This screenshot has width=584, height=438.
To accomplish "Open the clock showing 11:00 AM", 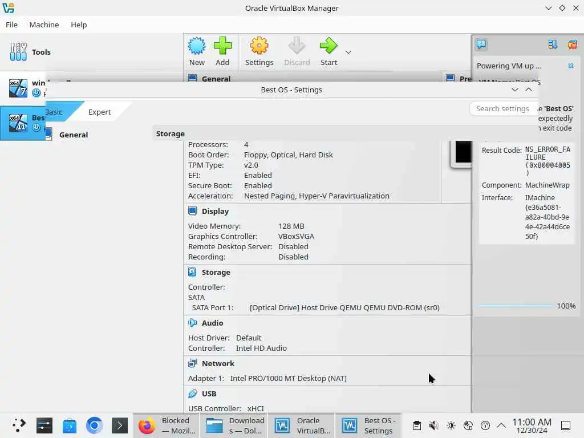I will click(532, 425).
